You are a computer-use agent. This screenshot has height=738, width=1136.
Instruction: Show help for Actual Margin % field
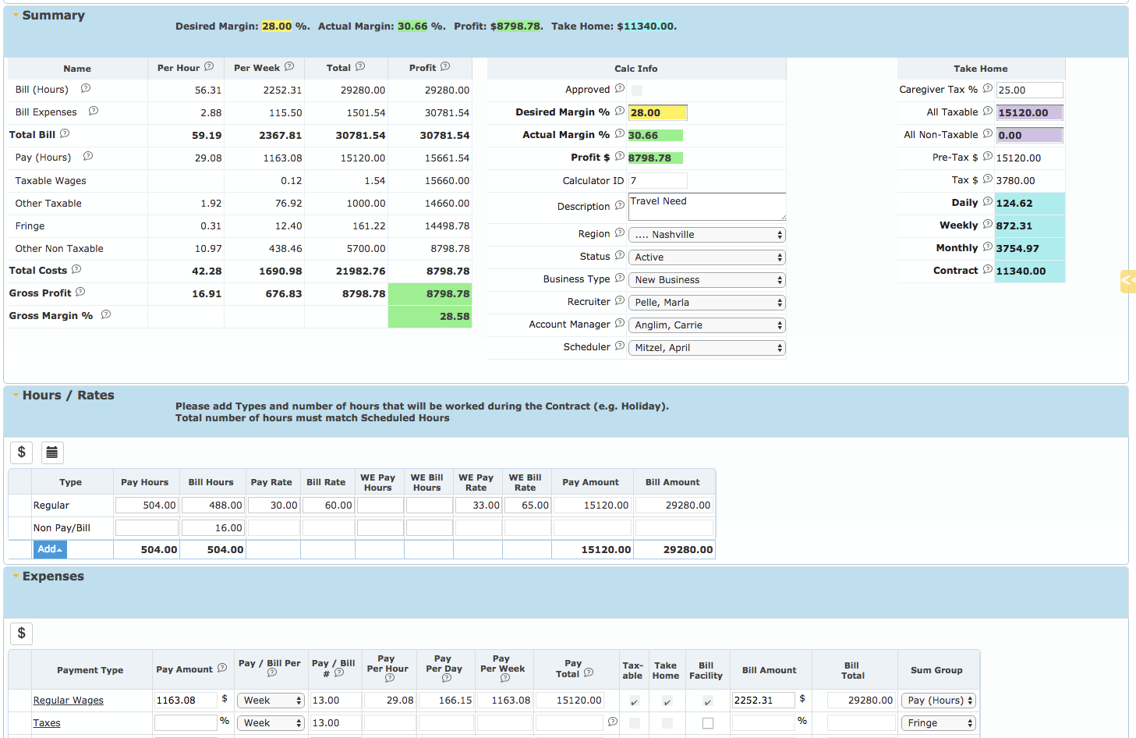[620, 134]
